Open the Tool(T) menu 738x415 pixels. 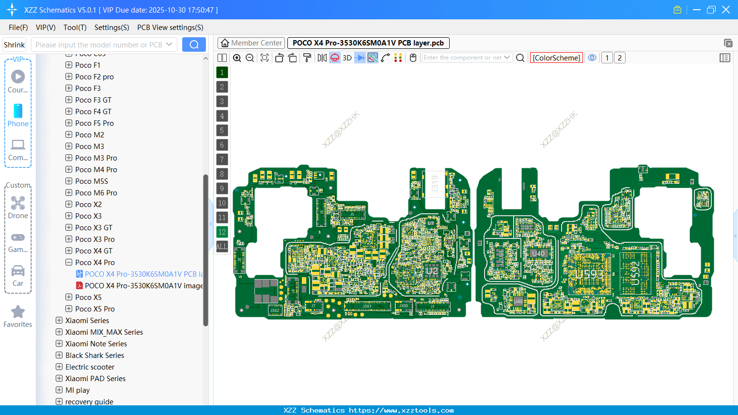75,28
